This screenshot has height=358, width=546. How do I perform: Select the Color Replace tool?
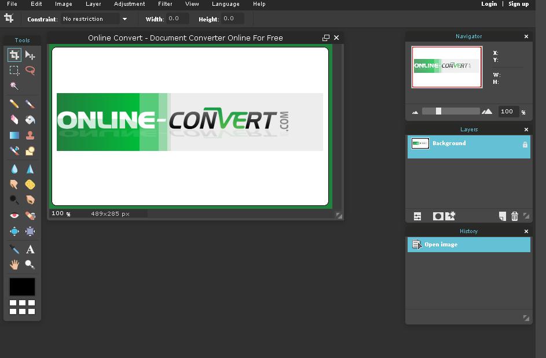[14, 150]
